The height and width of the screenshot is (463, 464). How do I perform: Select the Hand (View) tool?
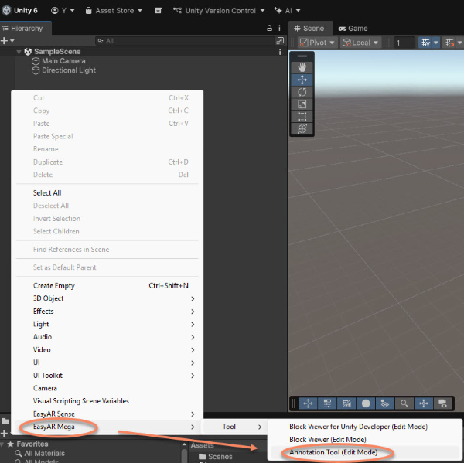tap(302, 67)
